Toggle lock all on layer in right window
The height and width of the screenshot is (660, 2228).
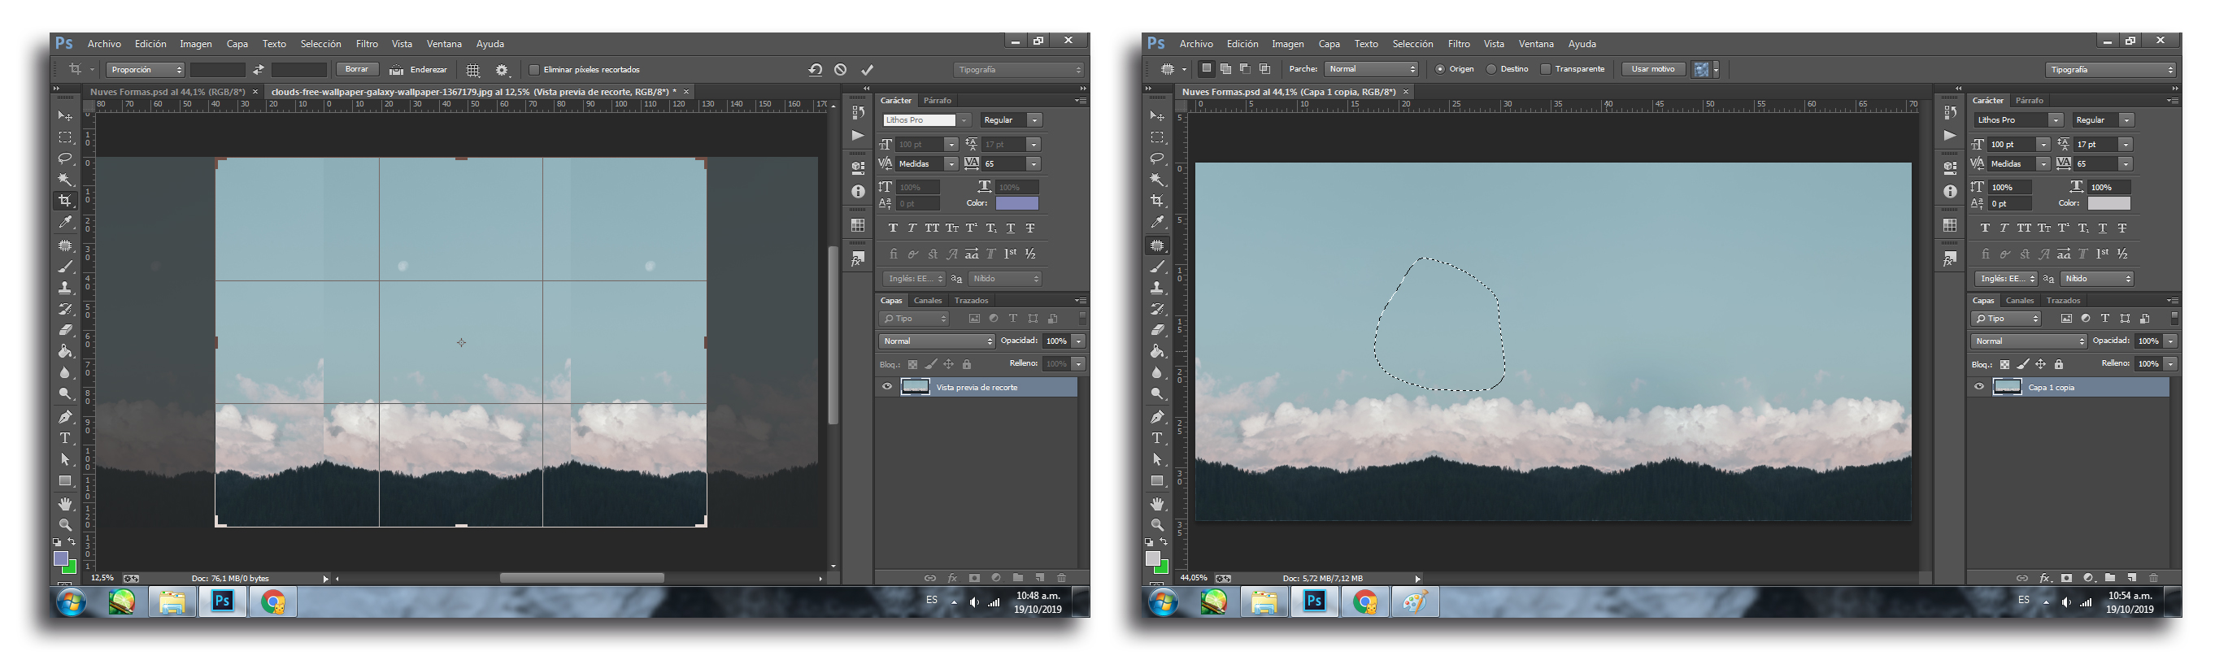[x=2060, y=364]
